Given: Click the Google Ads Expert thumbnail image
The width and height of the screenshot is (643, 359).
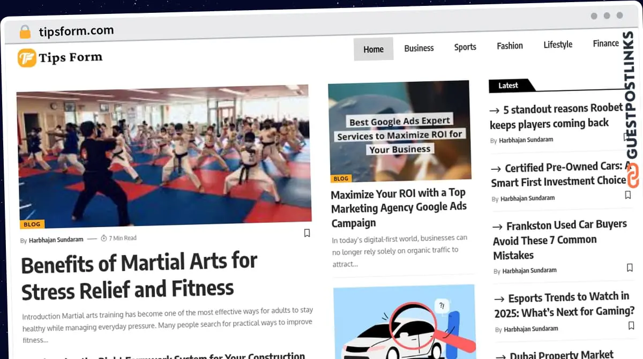Looking at the screenshot, I should coord(399,130).
